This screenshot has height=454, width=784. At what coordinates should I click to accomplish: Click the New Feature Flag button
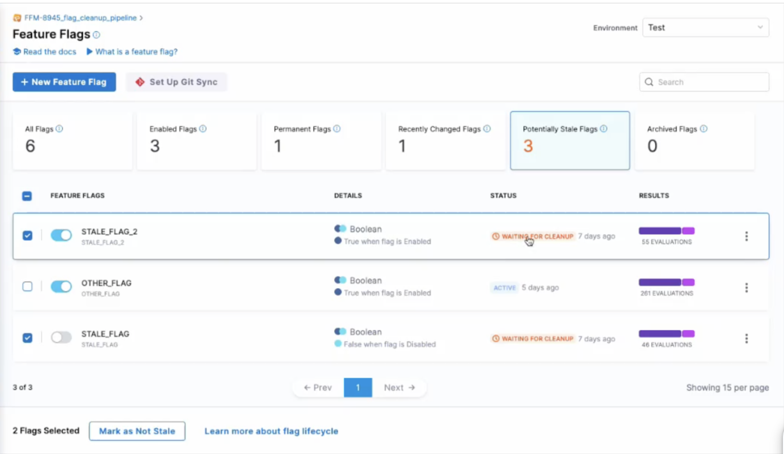tap(64, 82)
